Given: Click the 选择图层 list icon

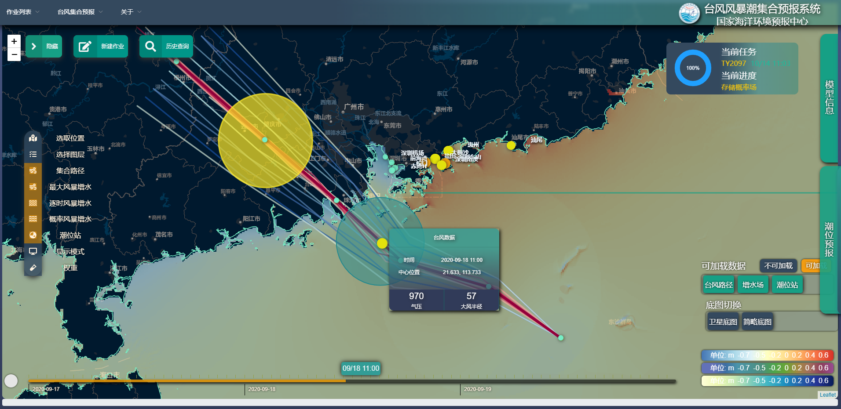Looking at the screenshot, I should [33, 154].
